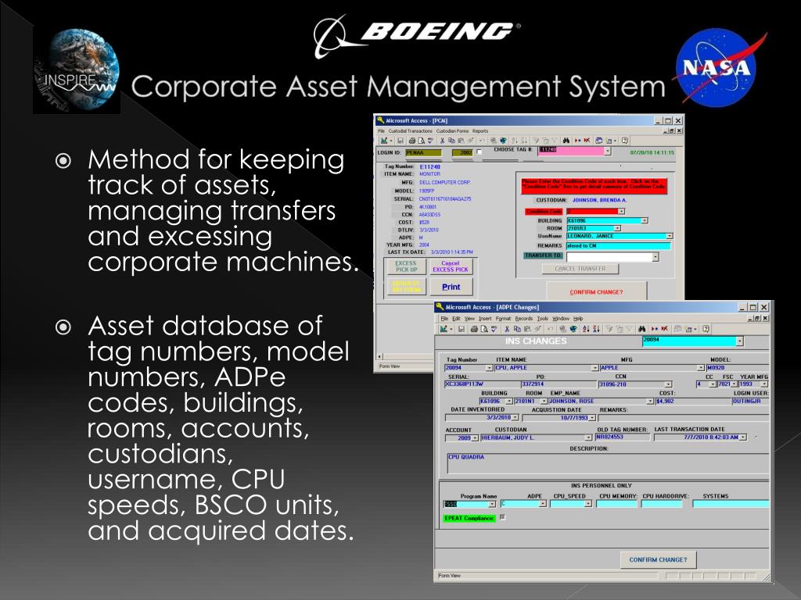The image size is (801, 600).
Task: Toggle the EPEAT Compliance checkbox
Action: pos(502,517)
